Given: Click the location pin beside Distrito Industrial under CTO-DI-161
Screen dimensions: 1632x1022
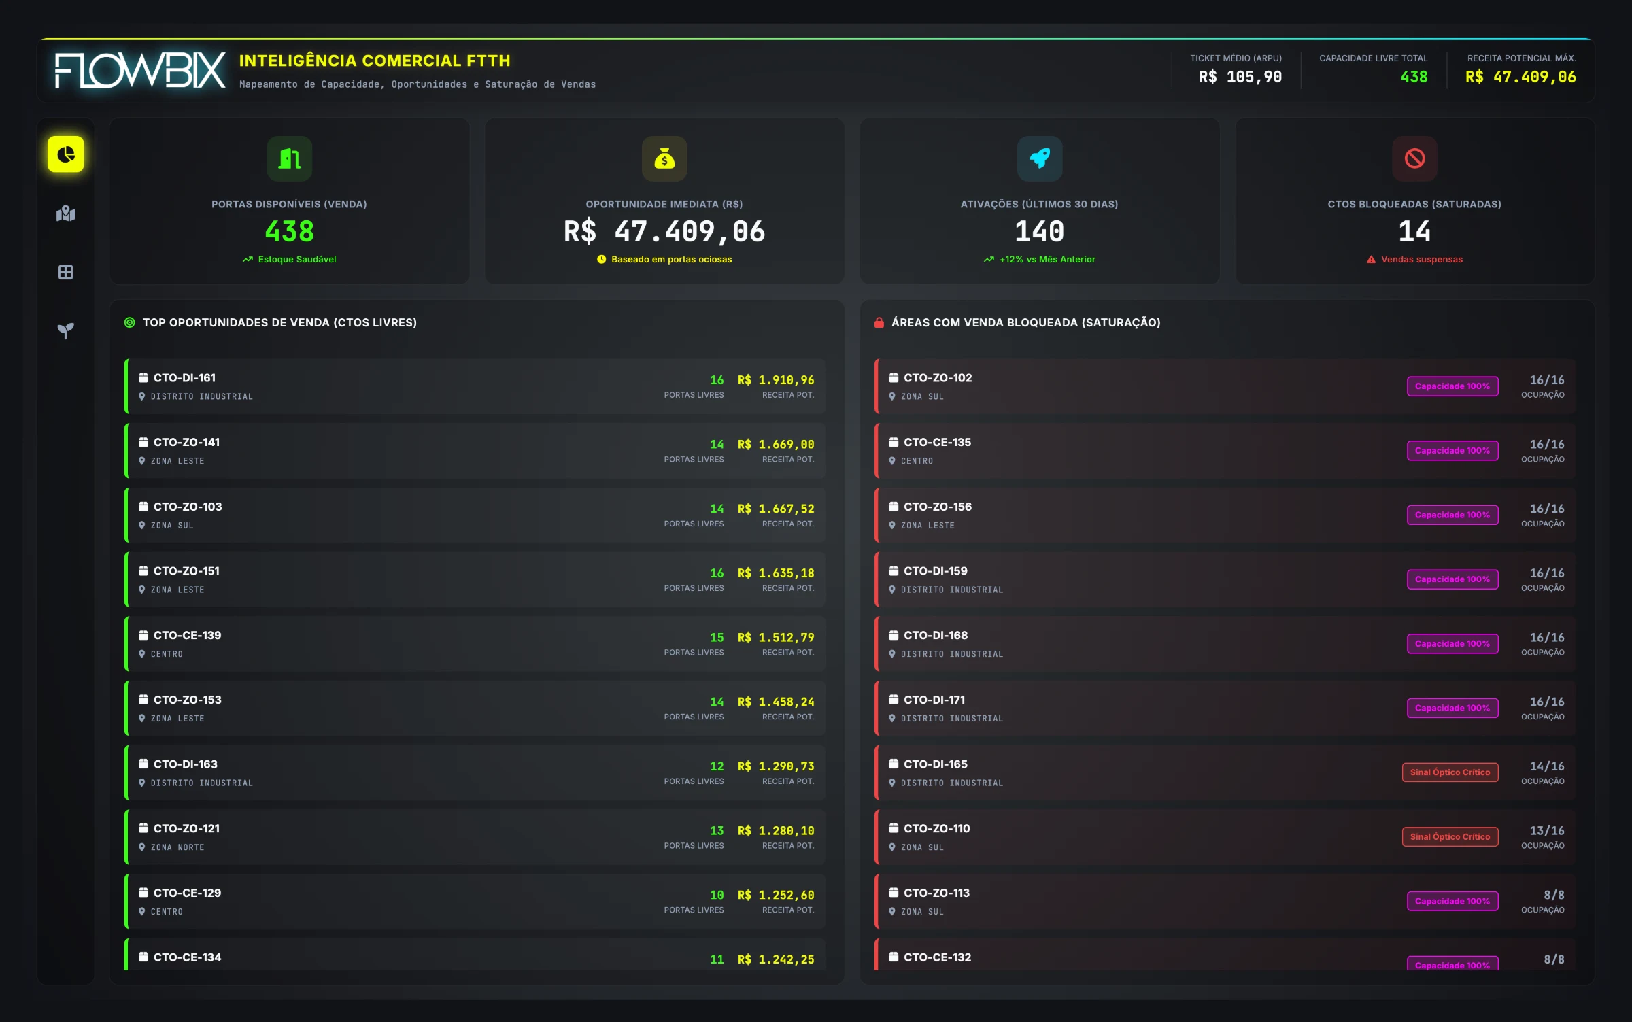Looking at the screenshot, I should [x=142, y=396].
